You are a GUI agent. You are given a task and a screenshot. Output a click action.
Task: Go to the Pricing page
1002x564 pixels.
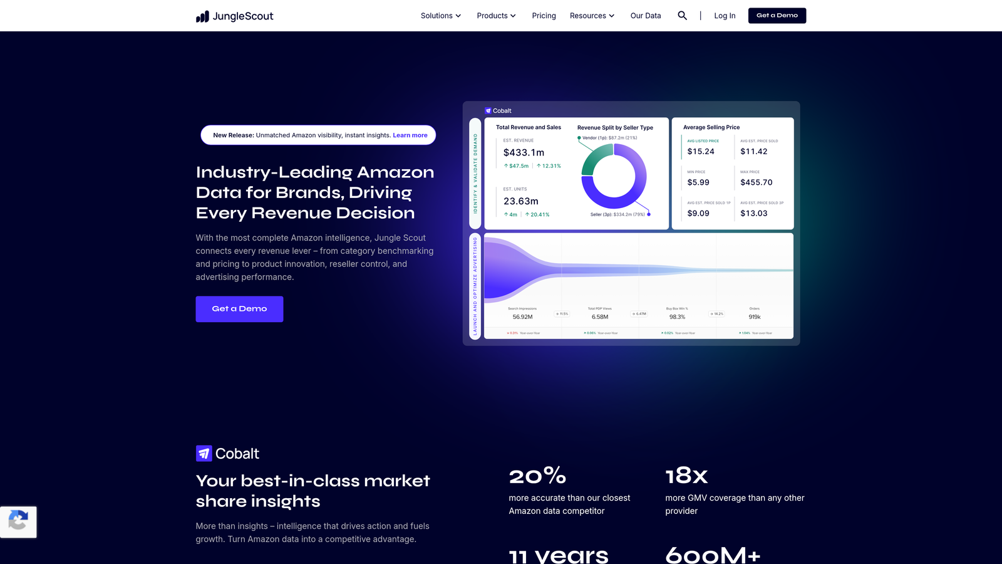point(544,16)
